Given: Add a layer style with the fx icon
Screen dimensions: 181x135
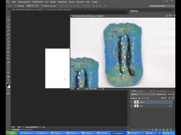Looking at the screenshot, I should pyautogui.click(x=153, y=130).
